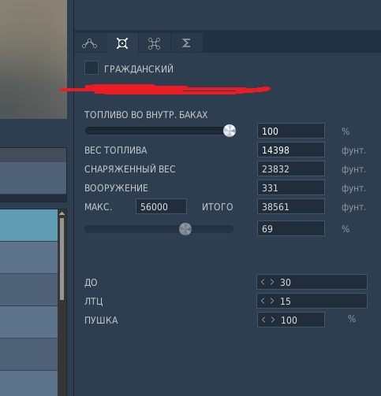Click the left list scrollbar thumb
The height and width of the screenshot is (396, 381).
click(62, 259)
